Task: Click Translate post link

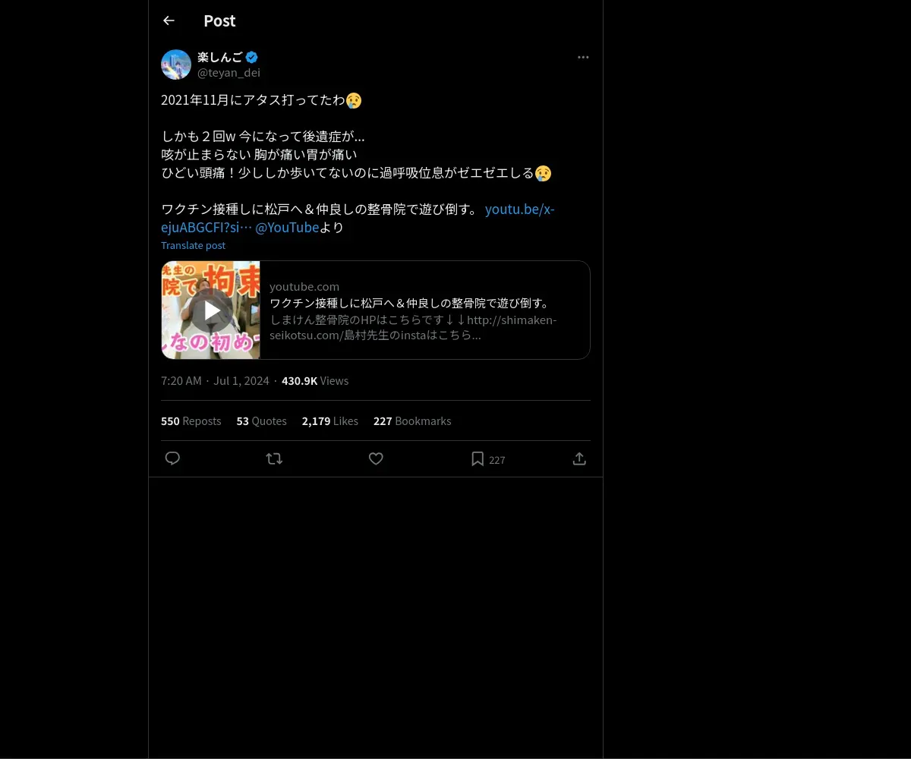Action: click(x=193, y=245)
